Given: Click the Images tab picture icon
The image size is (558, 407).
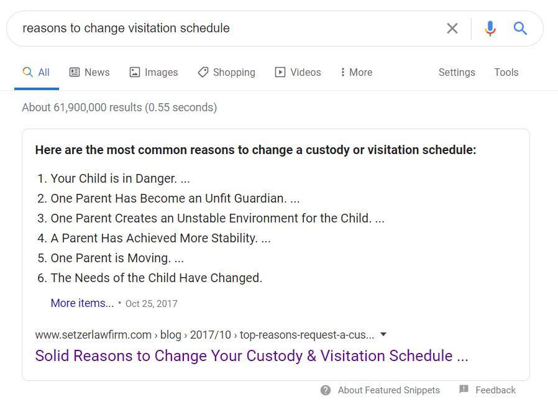Looking at the screenshot, I should click(135, 72).
